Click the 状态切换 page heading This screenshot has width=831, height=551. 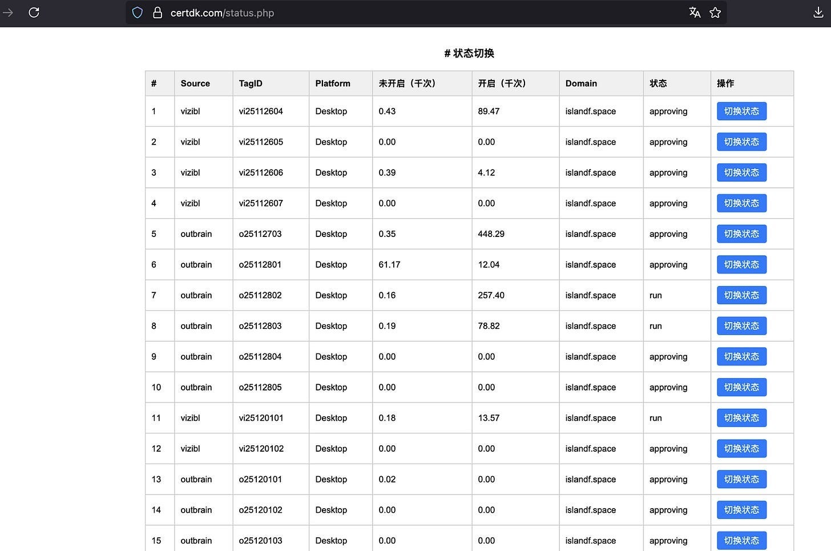point(469,53)
